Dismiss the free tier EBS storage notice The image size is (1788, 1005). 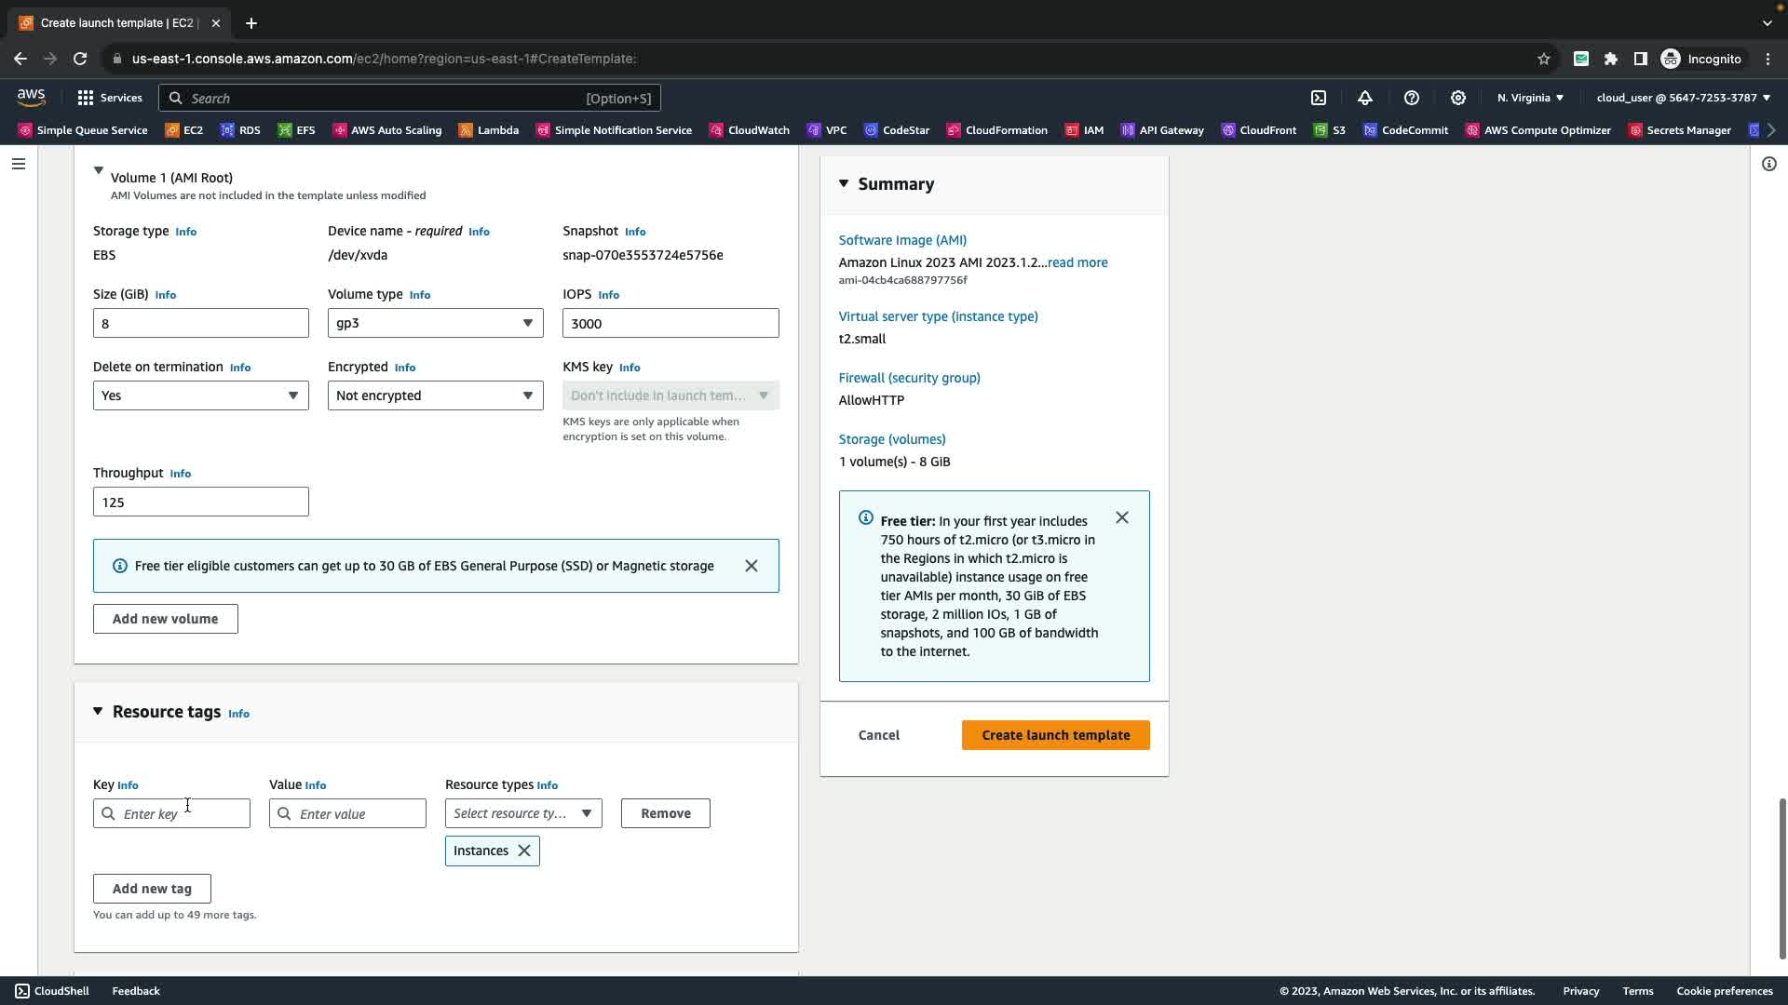tap(752, 566)
